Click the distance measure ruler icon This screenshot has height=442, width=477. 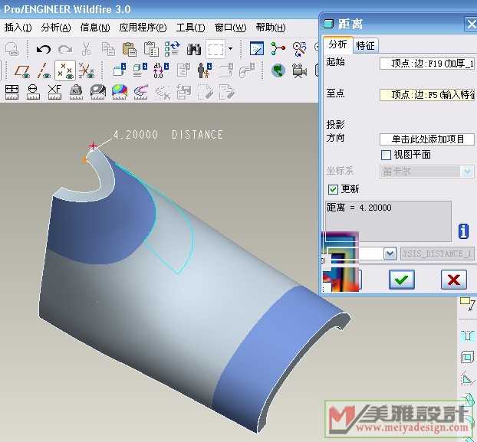point(12,92)
